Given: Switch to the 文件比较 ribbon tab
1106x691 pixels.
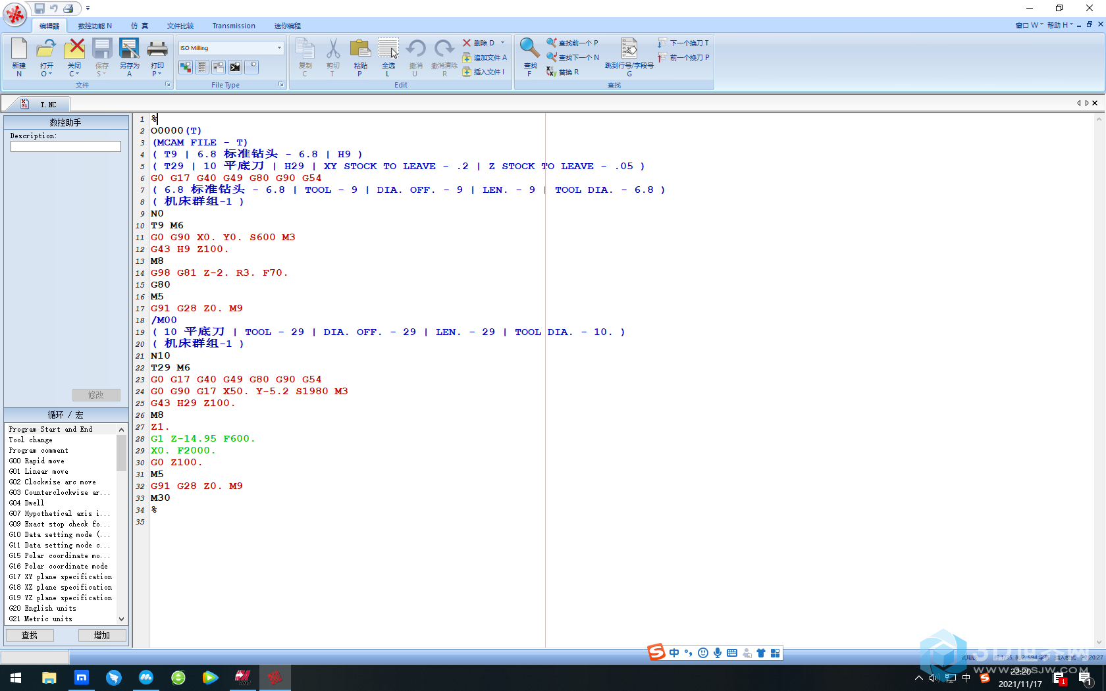Looking at the screenshot, I should 180,26.
